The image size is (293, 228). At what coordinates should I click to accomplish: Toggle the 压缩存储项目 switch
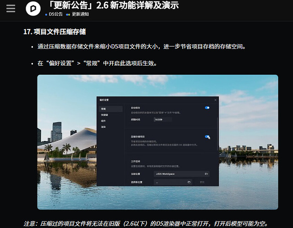point(207,137)
